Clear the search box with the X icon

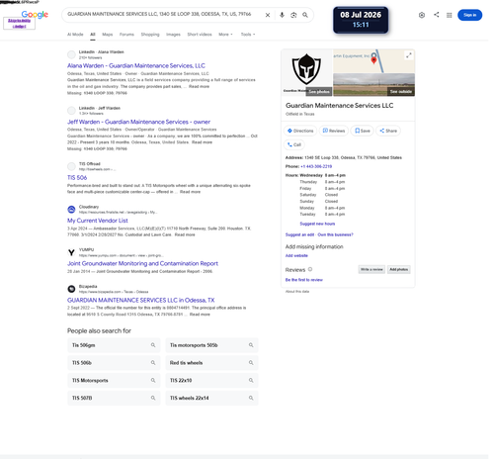click(268, 15)
